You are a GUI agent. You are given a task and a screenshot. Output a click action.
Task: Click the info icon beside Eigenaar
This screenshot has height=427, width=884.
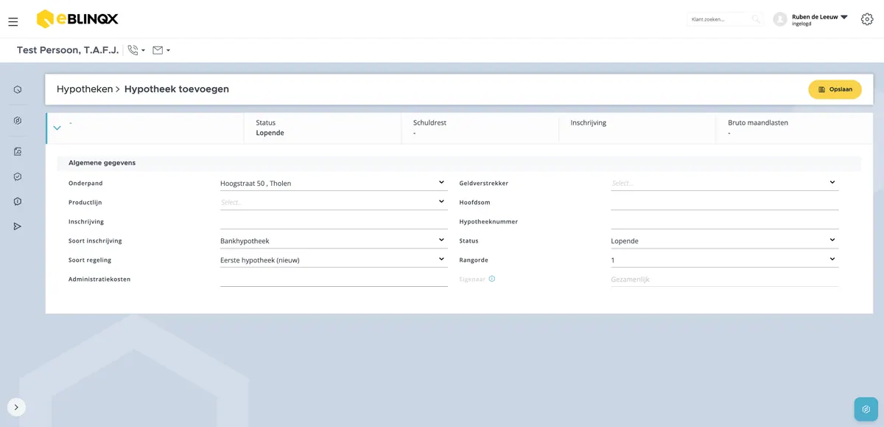pyautogui.click(x=492, y=279)
